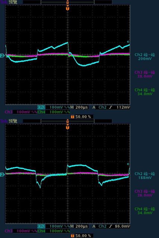The height and width of the screenshot is (238, 159).
Task: Click the top record view bracket bar
Action: [x=68, y=2]
